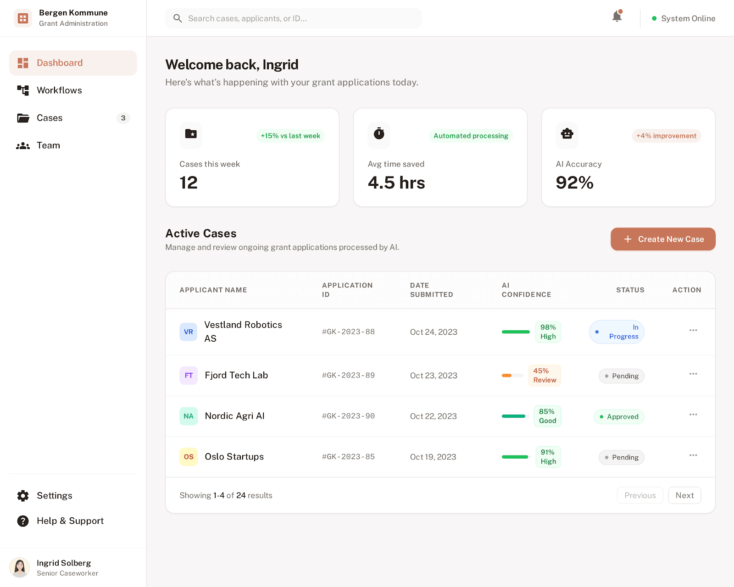The height and width of the screenshot is (587, 734).
Task: Click the stopwatch icon on time saved card
Action: [x=379, y=135]
